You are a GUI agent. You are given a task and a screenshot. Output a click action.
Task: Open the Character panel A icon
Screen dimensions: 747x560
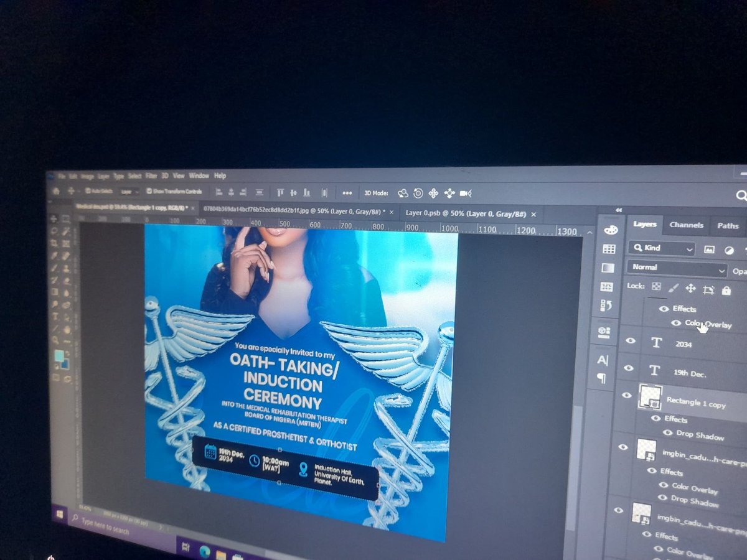pos(603,360)
